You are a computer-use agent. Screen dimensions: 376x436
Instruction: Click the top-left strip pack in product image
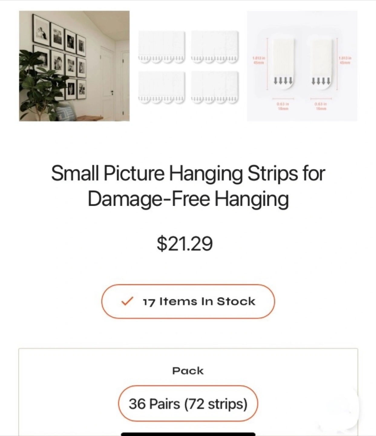(x=161, y=47)
